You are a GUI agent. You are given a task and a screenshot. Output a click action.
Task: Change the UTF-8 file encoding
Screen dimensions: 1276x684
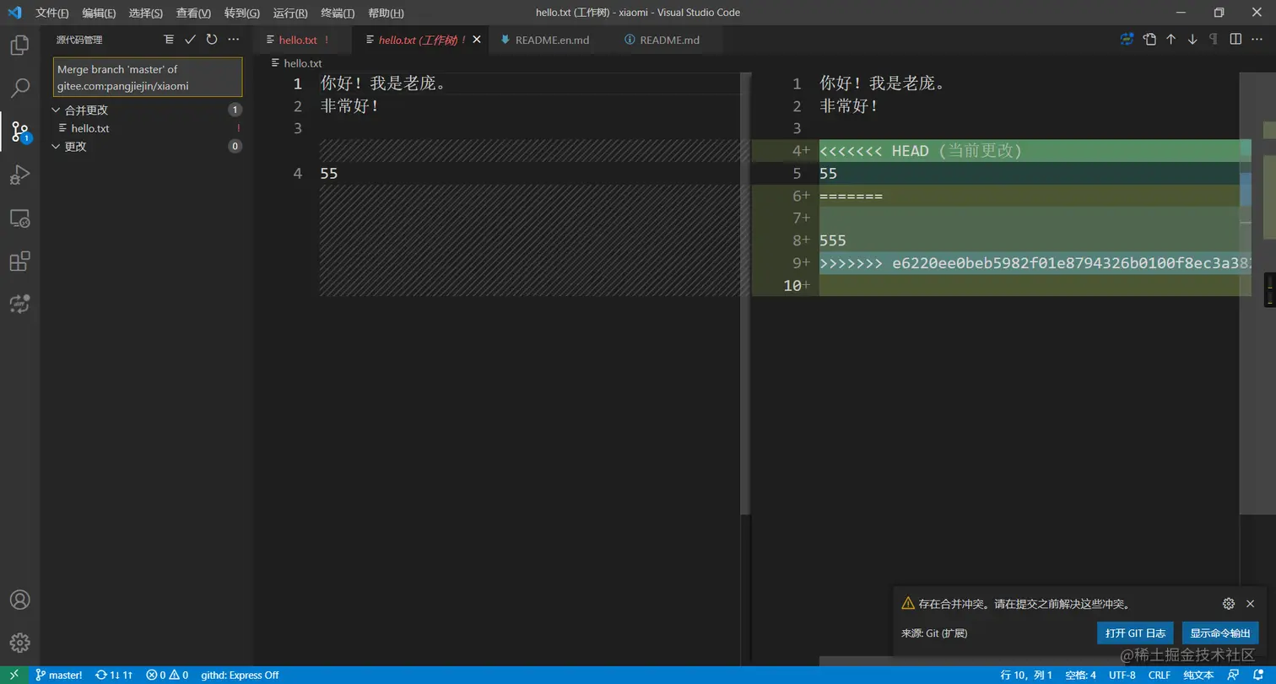point(1122,675)
